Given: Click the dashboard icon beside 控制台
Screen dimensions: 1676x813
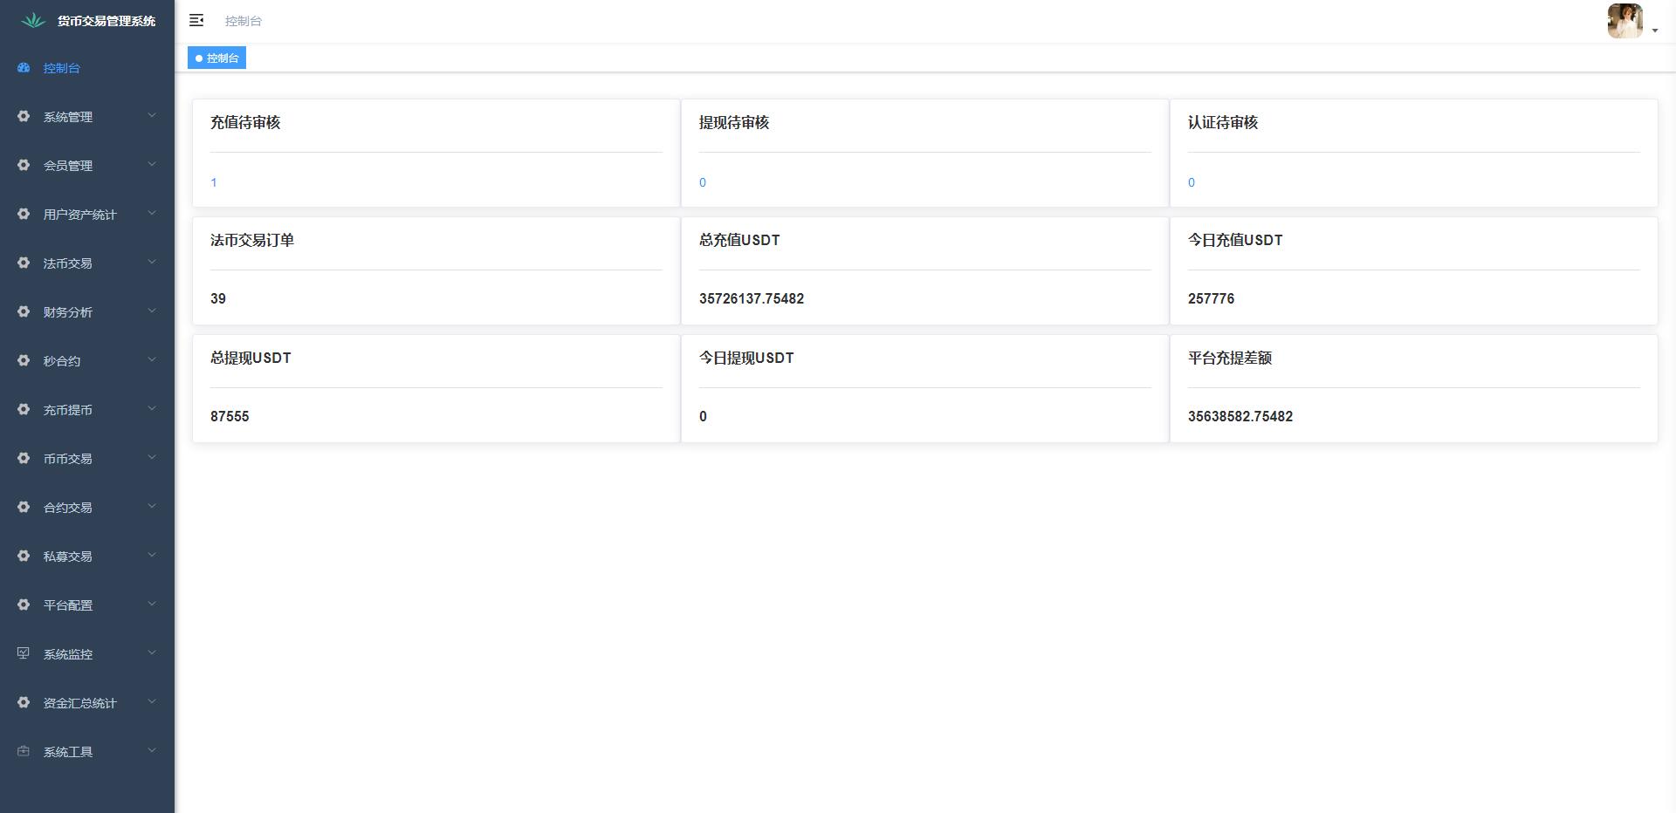Looking at the screenshot, I should 24,68.
